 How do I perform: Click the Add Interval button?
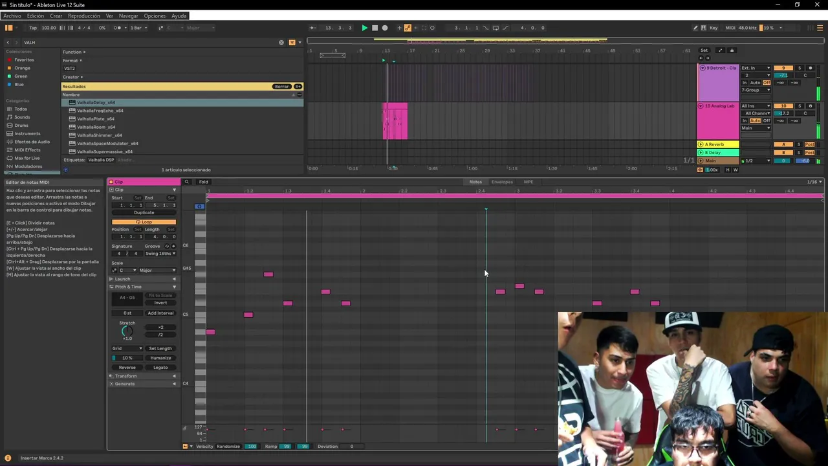[x=160, y=313]
